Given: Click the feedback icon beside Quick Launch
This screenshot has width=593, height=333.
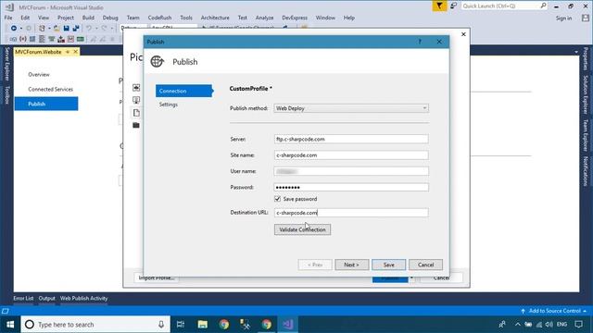Looking at the screenshot, I should (453, 6).
